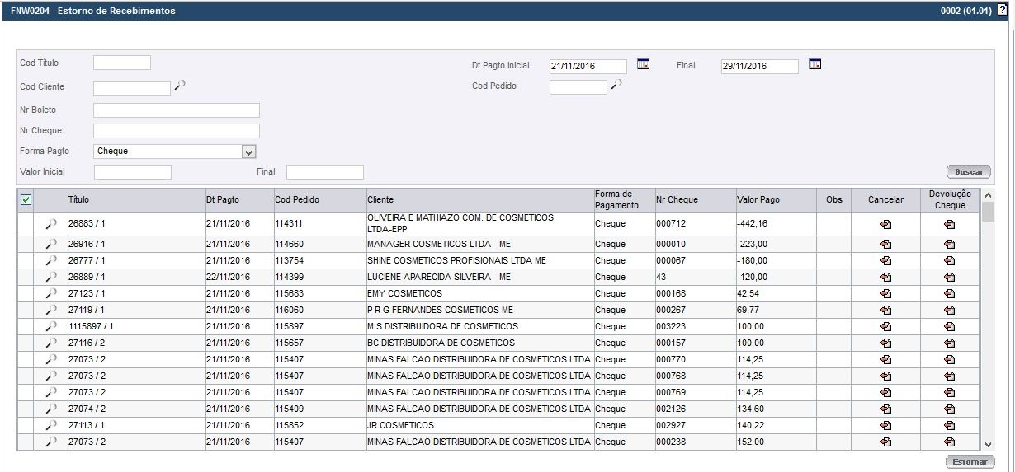Viewport: 1015px width, 472px height.
Task: Click Cancelar icon for EMY COSMETICOS row
Action: [x=885, y=294]
